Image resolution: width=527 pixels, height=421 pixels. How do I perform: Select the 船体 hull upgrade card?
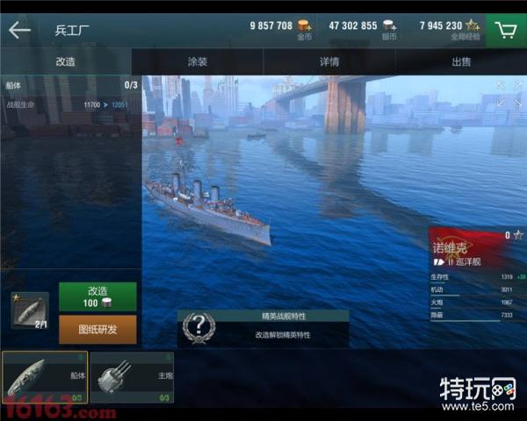(x=45, y=377)
